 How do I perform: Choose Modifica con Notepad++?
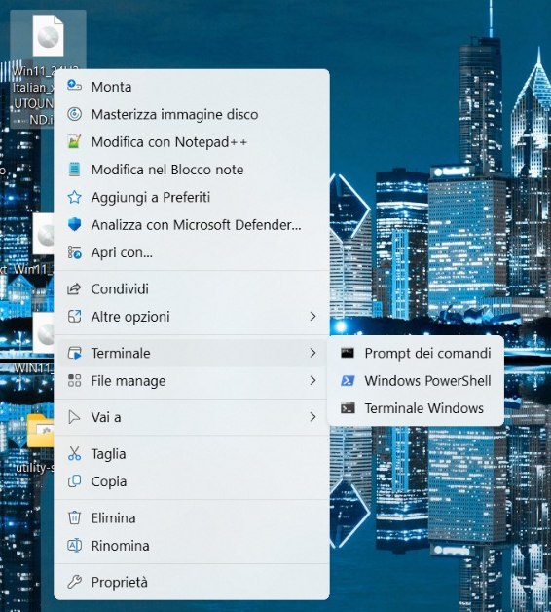pyautogui.click(x=192, y=141)
